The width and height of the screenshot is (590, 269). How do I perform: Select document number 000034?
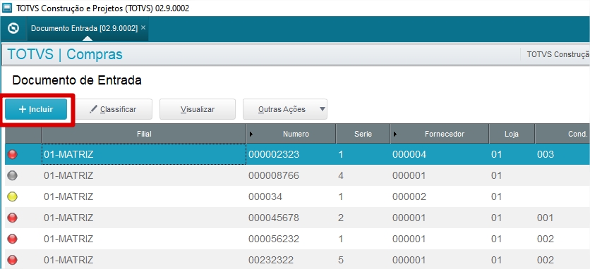[x=265, y=196]
